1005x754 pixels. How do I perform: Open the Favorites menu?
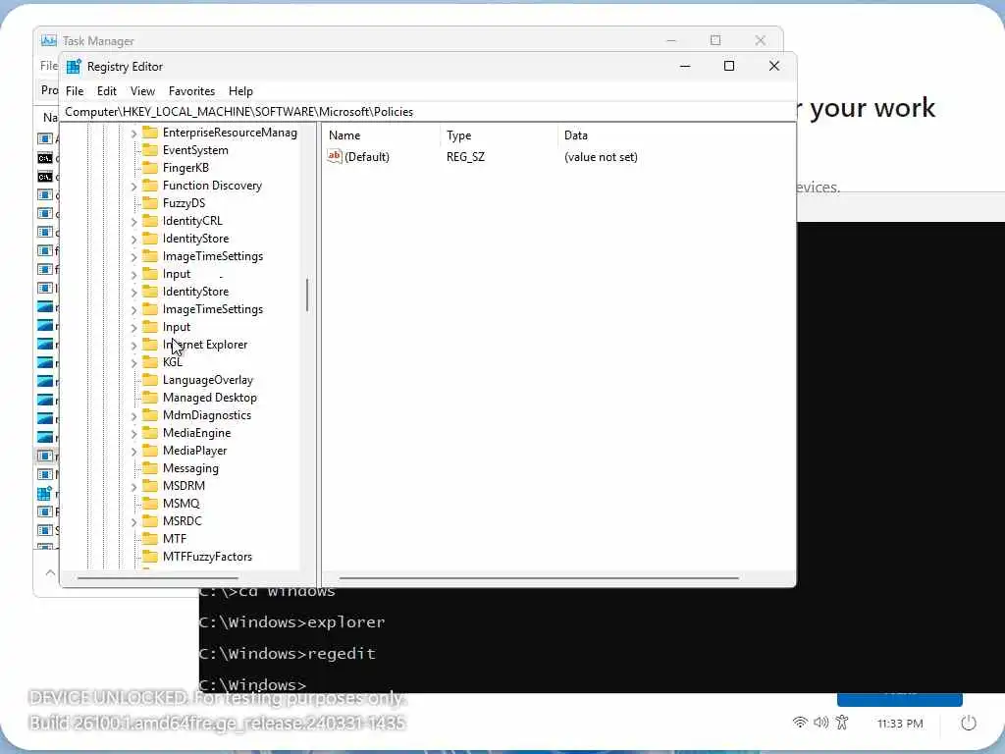[191, 91]
